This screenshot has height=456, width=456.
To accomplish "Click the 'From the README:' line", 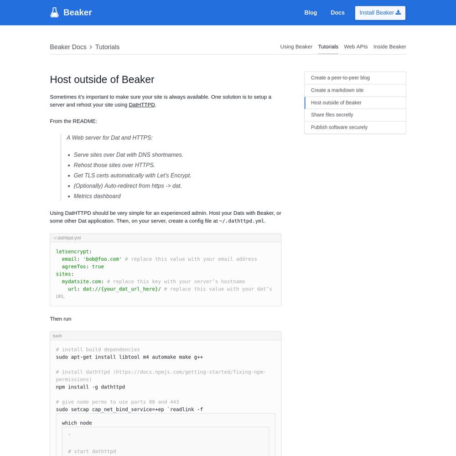I will pyautogui.click(x=73, y=121).
